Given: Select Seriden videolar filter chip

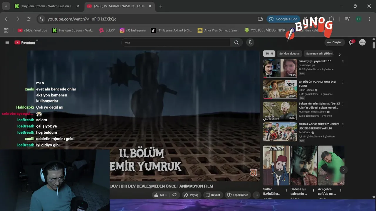Looking at the screenshot, I should 289,54.
